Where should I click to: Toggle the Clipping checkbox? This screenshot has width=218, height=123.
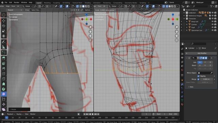click(x=198, y=76)
